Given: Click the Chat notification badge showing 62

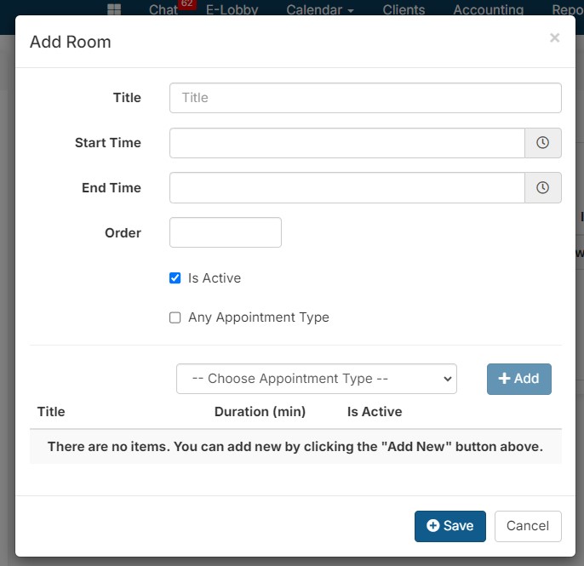Looking at the screenshot, I should click(186, 4).
